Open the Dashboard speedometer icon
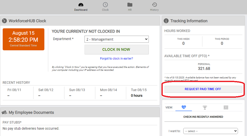Viewport: 247px width, 136px height. click(81, 5)
